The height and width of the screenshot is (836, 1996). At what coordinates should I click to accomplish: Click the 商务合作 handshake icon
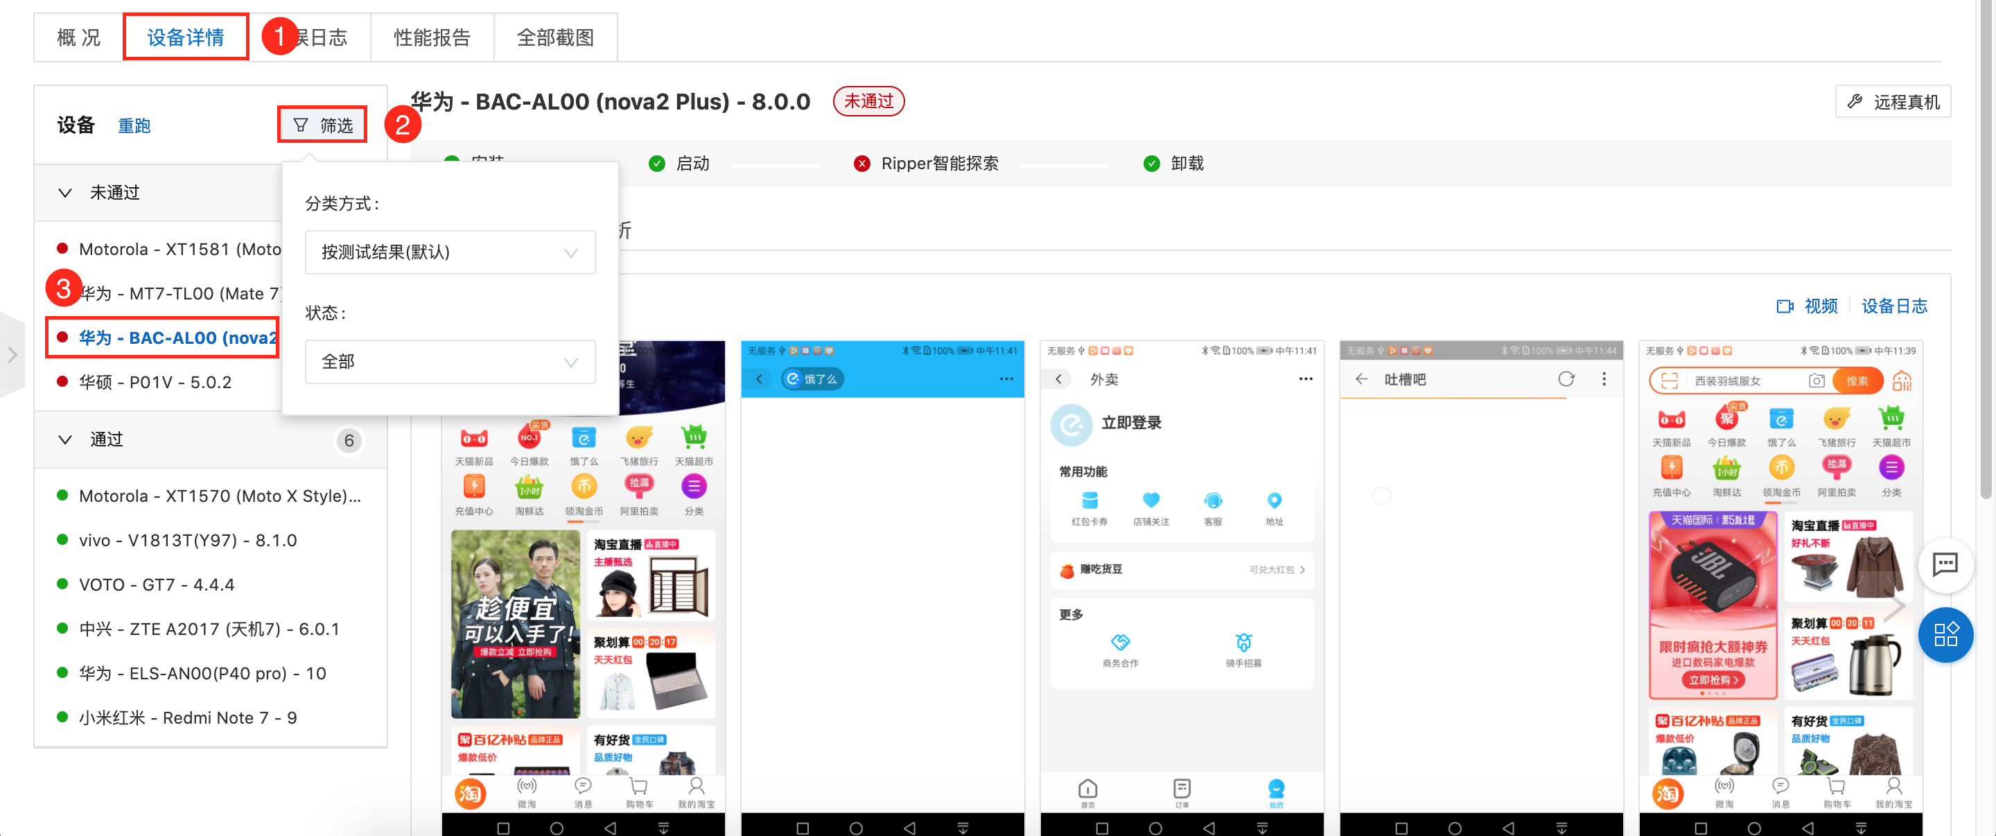(1120, 643)
